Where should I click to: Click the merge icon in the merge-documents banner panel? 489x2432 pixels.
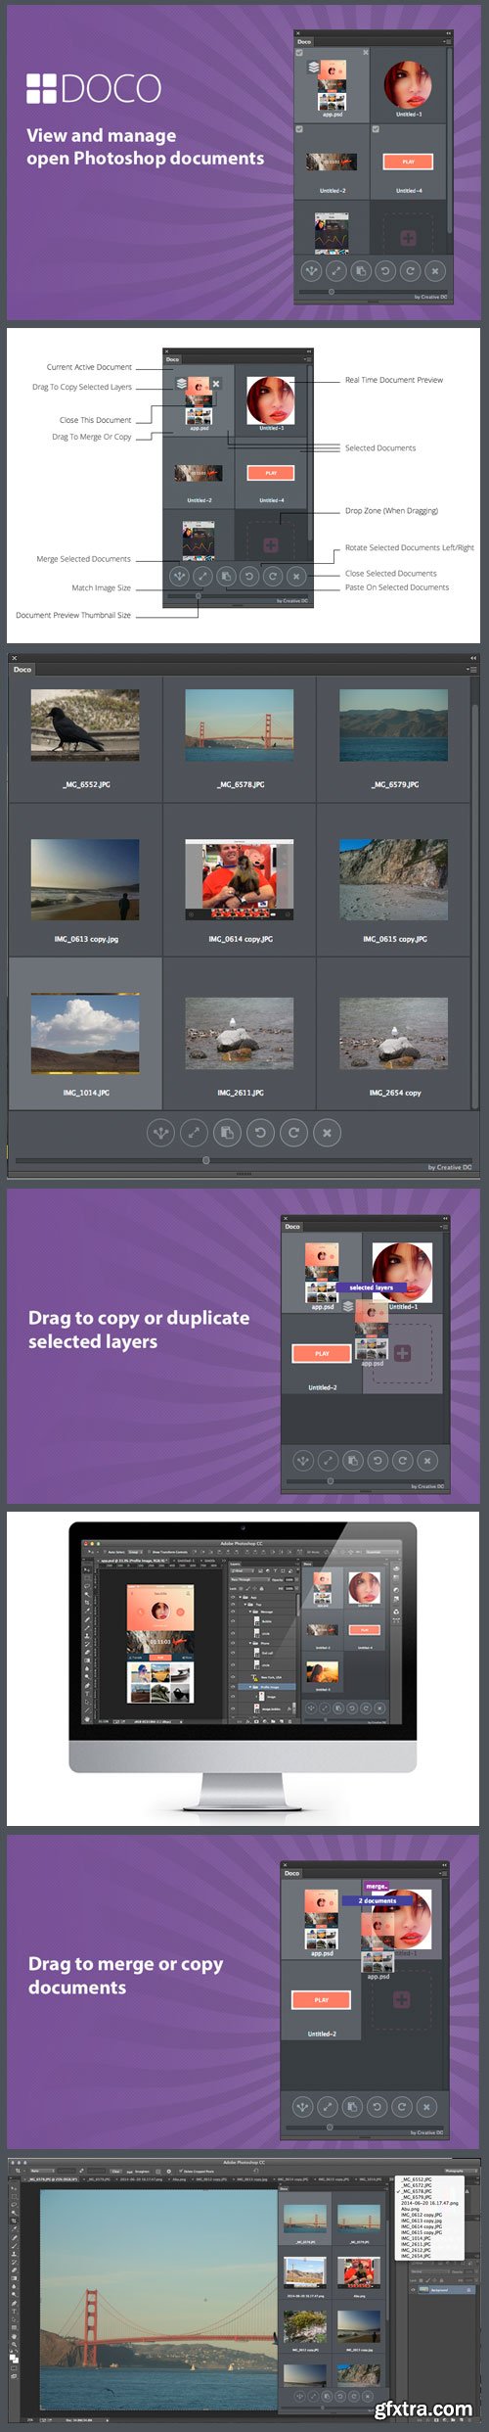(x=303, y=2106)
